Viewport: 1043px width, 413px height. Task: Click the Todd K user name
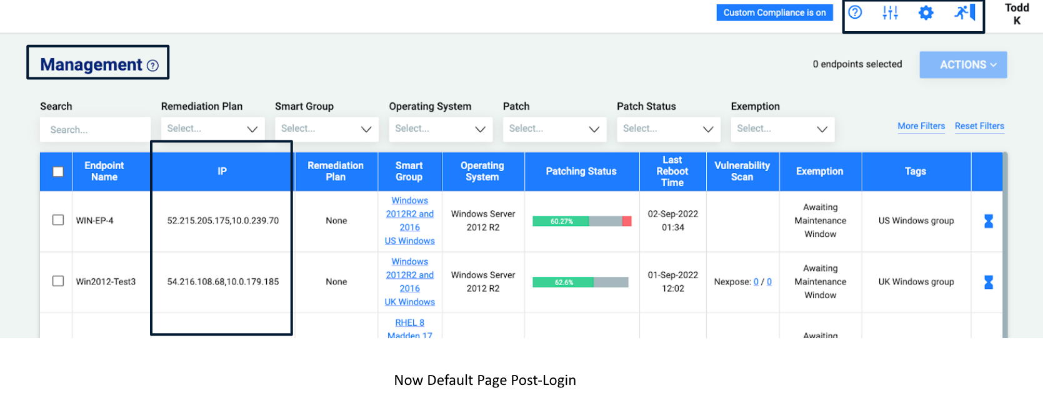(x=1017, y=14)
